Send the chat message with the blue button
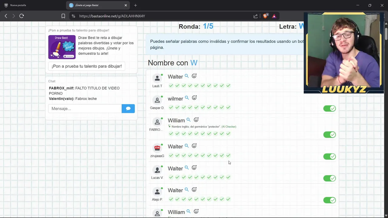 point(128,108)
